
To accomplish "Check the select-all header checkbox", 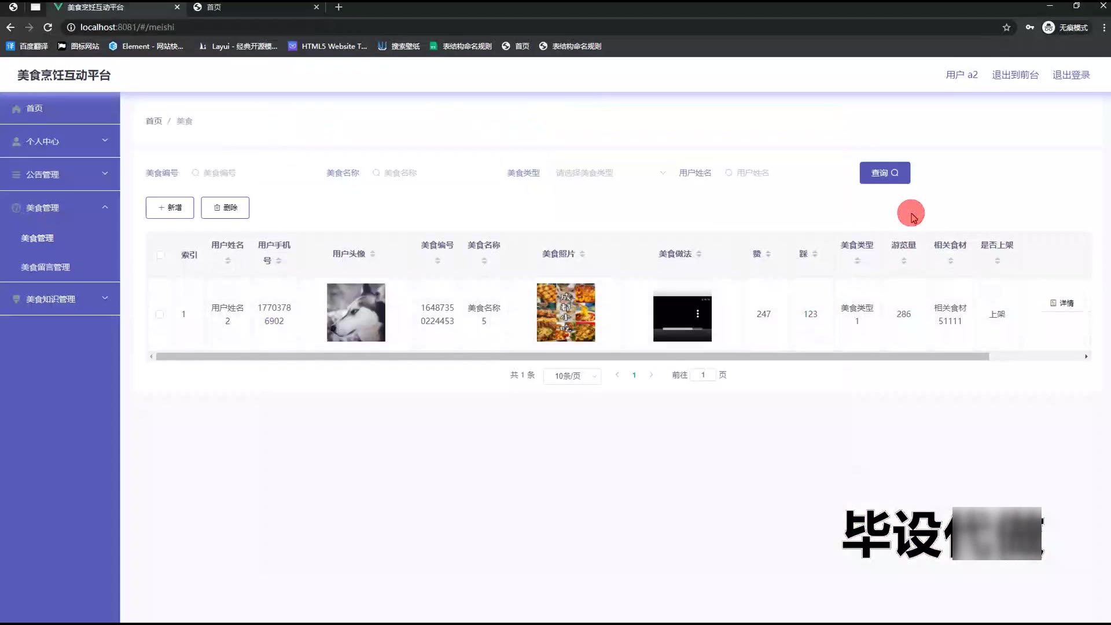I will (x=160, y=255).
